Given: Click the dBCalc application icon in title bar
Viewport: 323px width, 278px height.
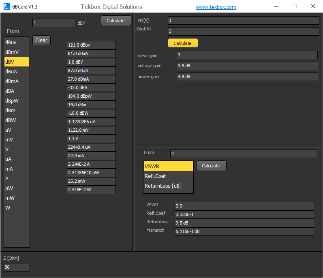Looking at the screenshot, I should click(x=6, y=6).
